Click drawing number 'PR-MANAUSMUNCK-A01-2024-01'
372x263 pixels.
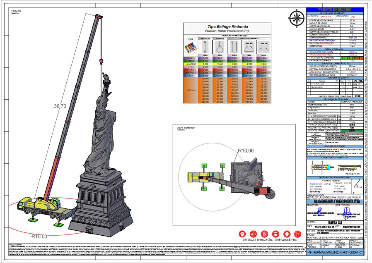[335, 252]
